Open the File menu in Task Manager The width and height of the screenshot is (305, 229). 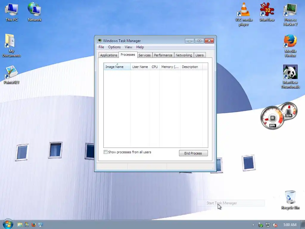101,47
